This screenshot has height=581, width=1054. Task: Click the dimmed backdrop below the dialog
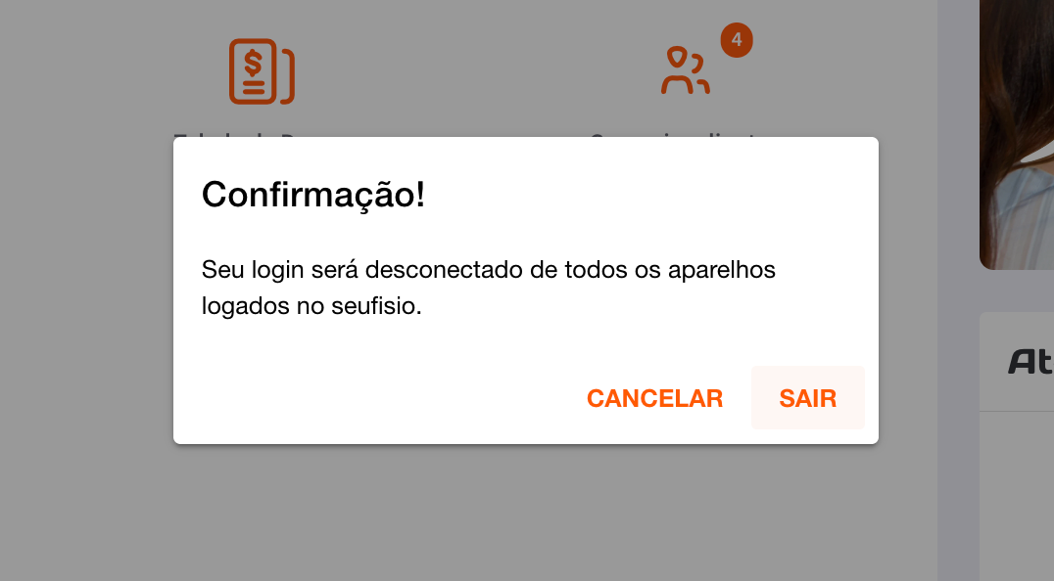526,513
